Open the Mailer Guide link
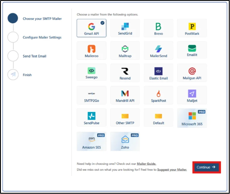The width and height of the screenshot is (230, 194). 146,164
